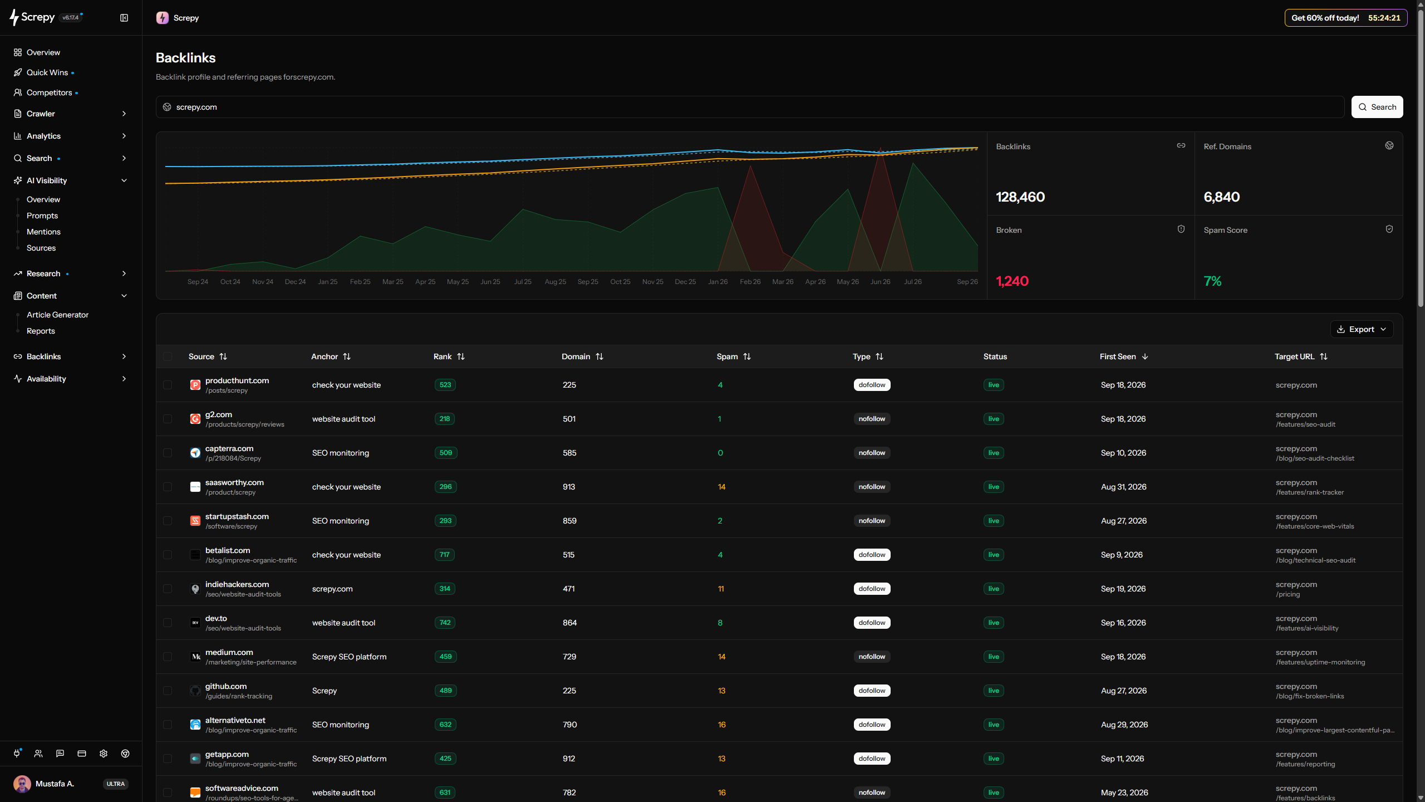Expand the Search menu chevron
The height and width of the screenshot is (802, 1425).
124,158
